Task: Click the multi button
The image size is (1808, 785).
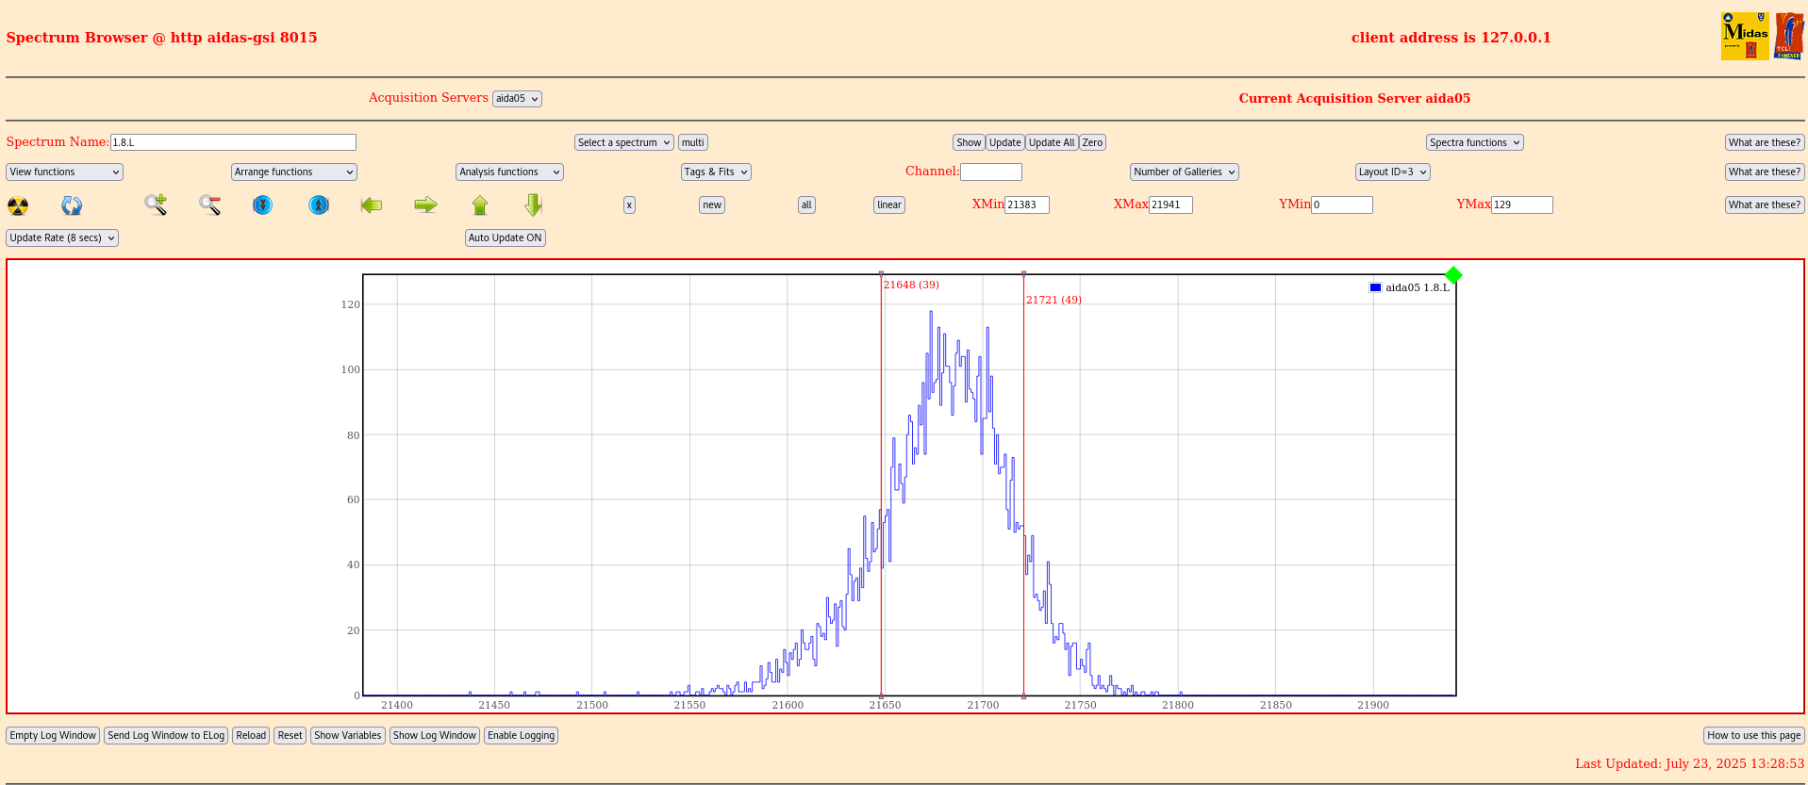Action: click(693, 142)
